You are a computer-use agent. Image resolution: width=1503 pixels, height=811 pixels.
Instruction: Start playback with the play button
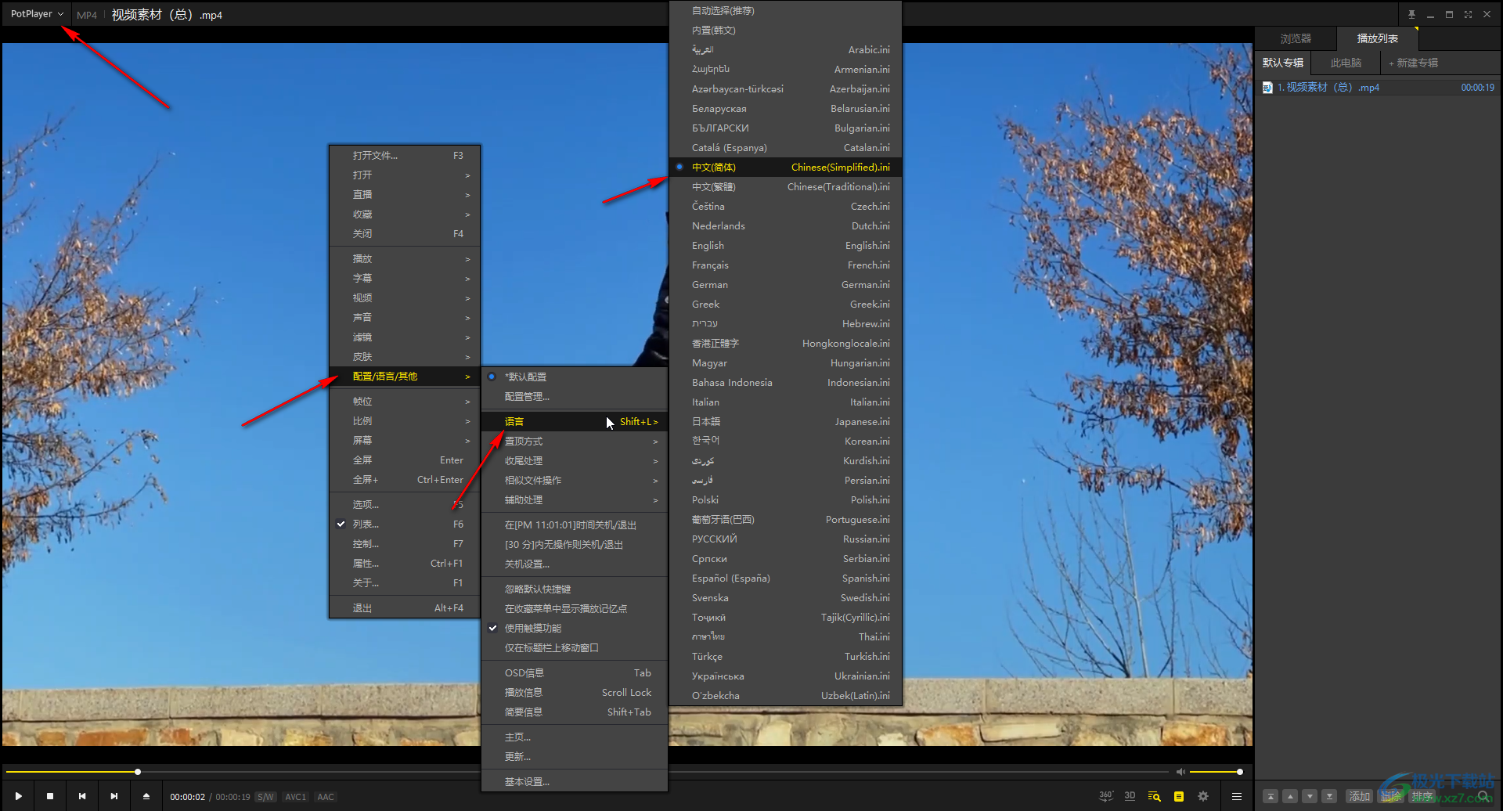(18, 796)
